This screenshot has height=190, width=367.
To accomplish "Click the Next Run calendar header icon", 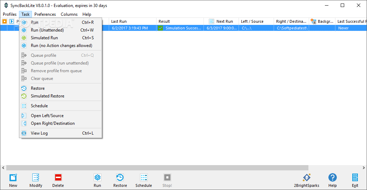I will click(x=212, y=21).
